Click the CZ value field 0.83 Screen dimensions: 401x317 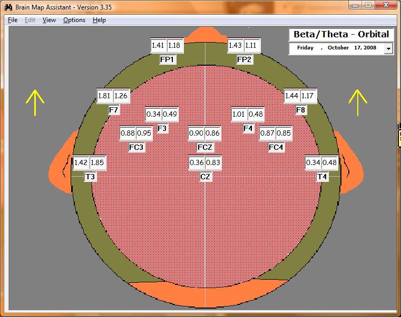[213, 162]
